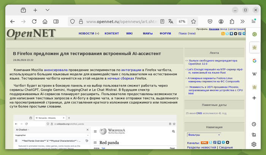
Task: Open the НОВОСТИ menu item
Action: 89,34
